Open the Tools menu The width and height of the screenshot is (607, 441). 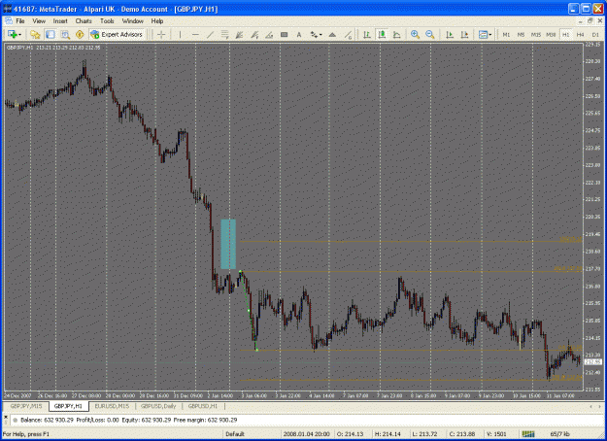[x=107, y=21]
